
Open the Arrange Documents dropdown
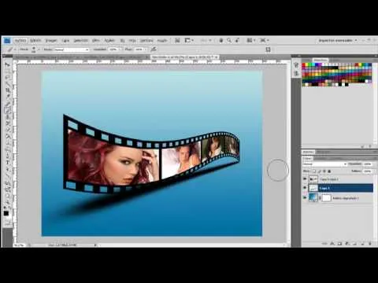point(250,40)
